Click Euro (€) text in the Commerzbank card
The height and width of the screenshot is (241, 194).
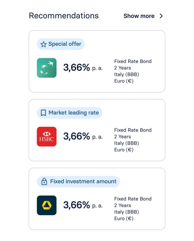[124, 218]
